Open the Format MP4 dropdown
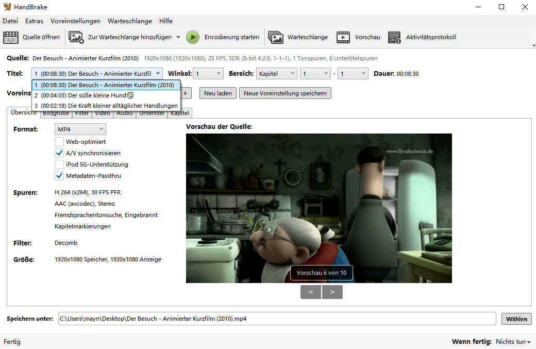This screenshot has width=536, height=349. tap(80, 129)
